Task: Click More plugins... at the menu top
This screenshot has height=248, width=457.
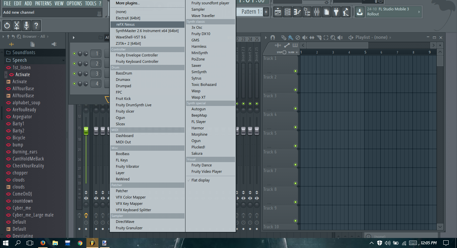Action: coord(148,3)
